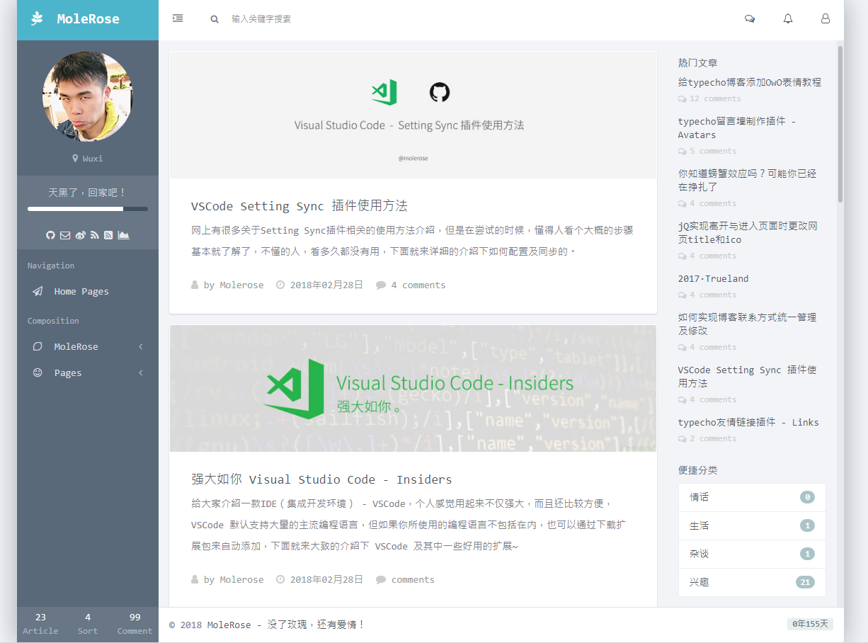Select the 生活 category item

[752, 525]
